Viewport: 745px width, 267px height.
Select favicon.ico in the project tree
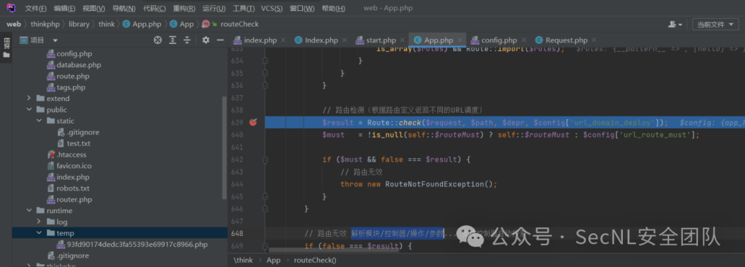pyautogui.click(x=70, y=166)
